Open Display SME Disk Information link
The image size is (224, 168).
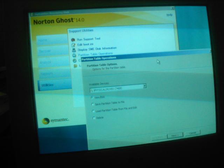point(97,49)
